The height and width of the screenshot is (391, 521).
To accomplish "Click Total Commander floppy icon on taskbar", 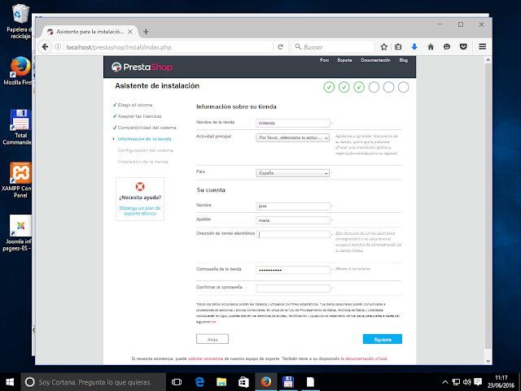I will (x=287, y=382).
